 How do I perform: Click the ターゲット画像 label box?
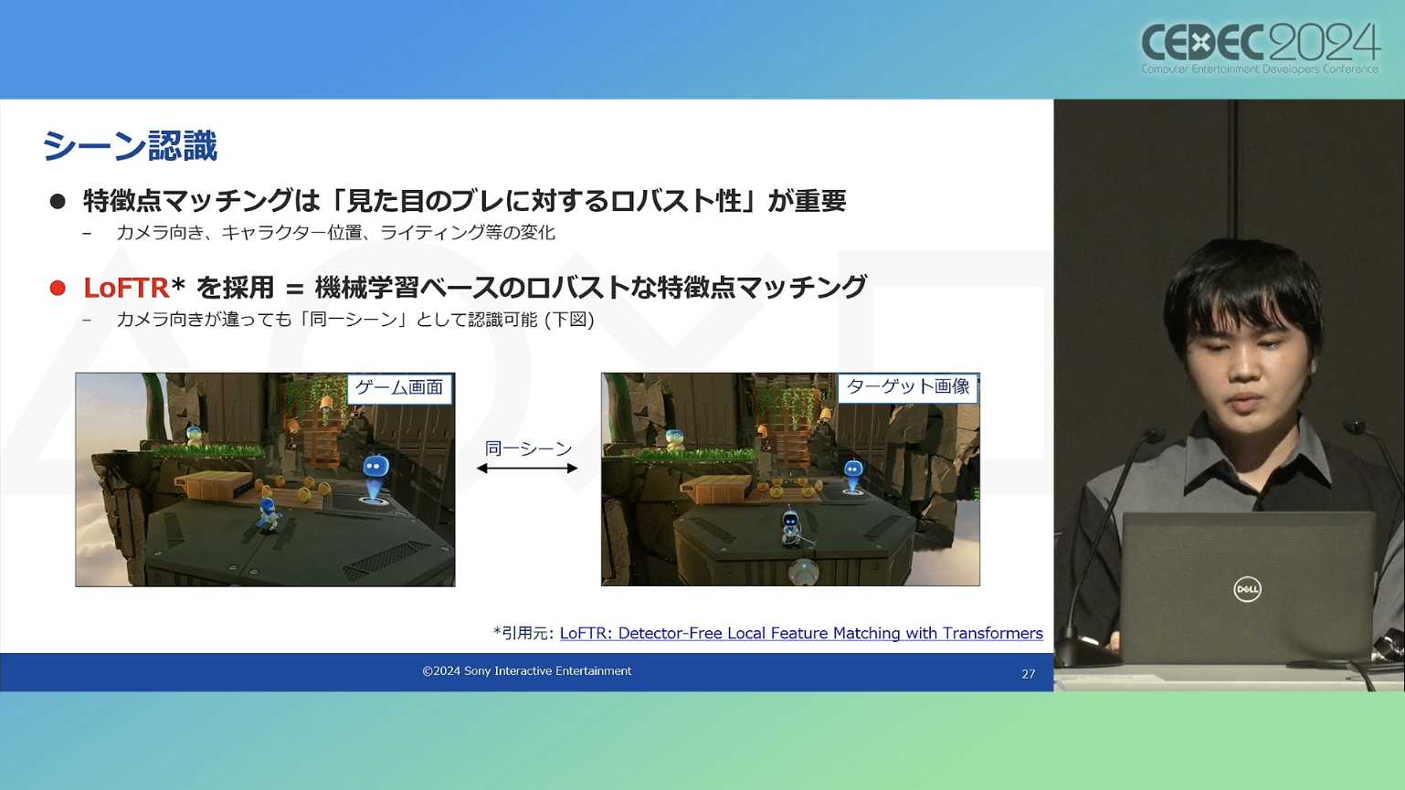click(x=907, y=387)
